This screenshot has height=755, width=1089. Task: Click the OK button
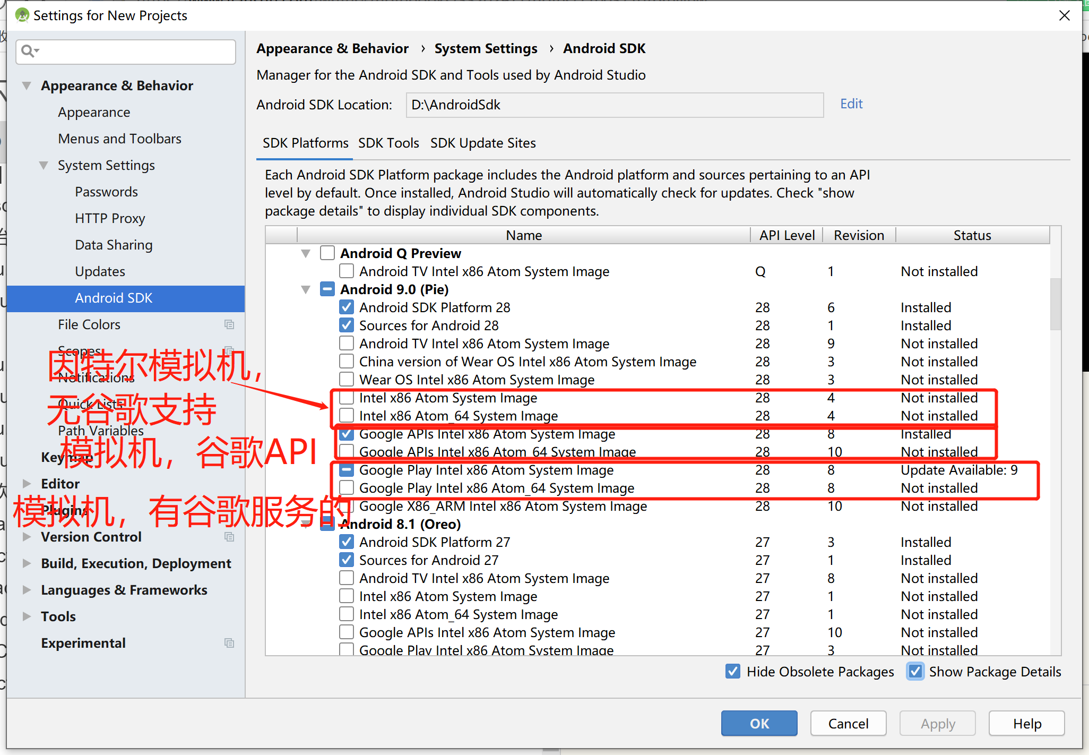coord(759,723)
